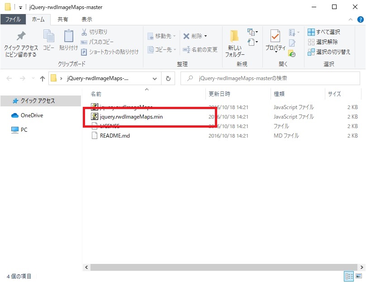Select jquery.rwdImageMaps.min file
Image resolution: width=366 pixels, height=282 pixels.
click(131, 117)
